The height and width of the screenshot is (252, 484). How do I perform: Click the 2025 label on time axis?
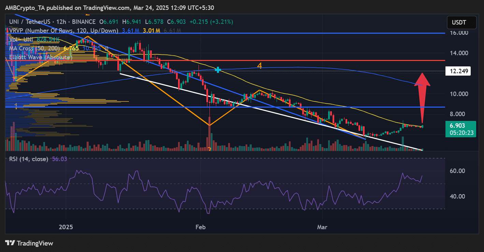tap(66, 227)
